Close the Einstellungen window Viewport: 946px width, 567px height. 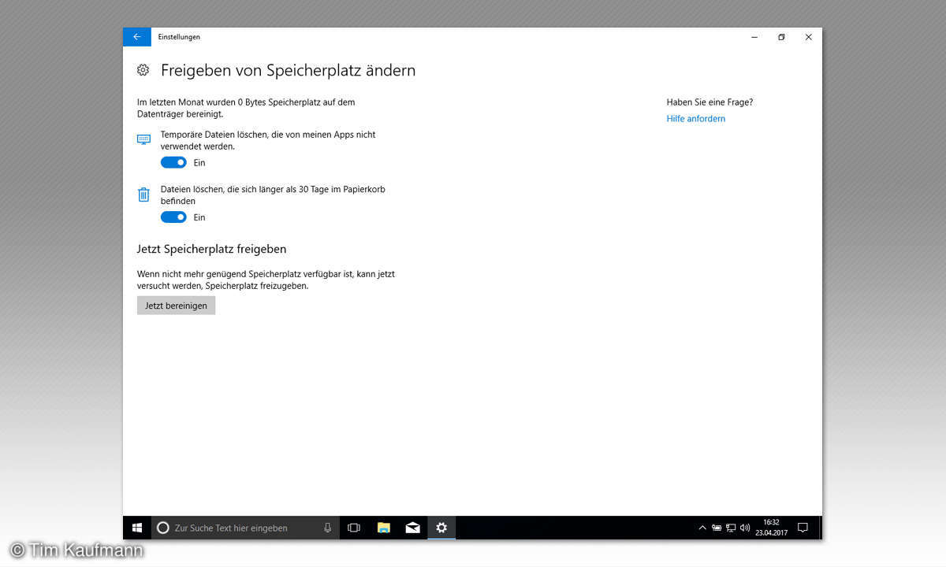click(808, 37)
